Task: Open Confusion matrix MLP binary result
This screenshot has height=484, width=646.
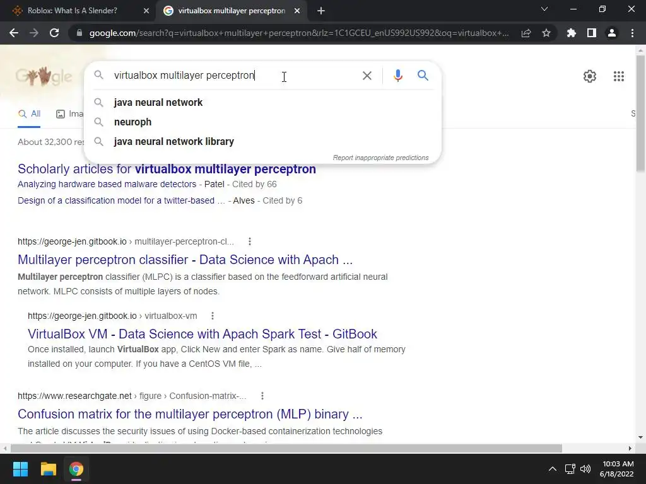Action: (190, 414)
